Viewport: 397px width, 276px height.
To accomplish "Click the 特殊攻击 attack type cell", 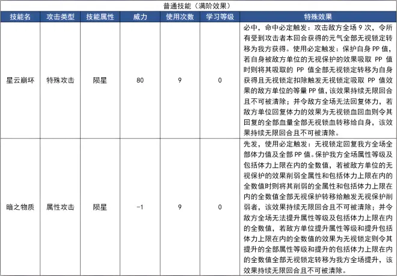I will pos(60,80).
